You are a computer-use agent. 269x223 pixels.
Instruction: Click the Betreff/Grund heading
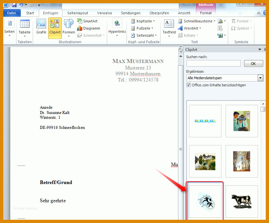56,182
